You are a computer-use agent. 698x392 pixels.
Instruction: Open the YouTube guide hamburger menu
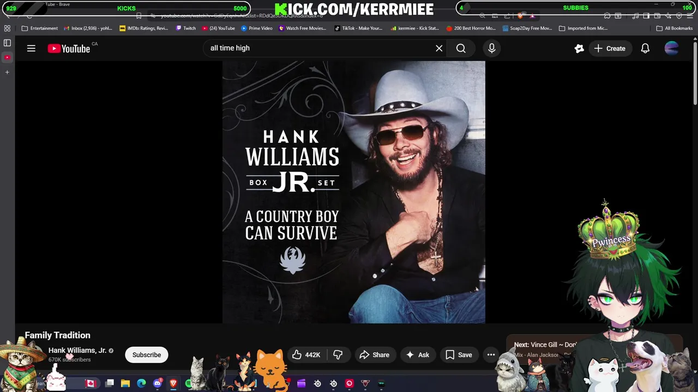[x=31, y=48]
